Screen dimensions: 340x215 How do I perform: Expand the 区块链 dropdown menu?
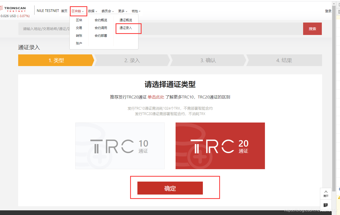[x=78, y=11]
